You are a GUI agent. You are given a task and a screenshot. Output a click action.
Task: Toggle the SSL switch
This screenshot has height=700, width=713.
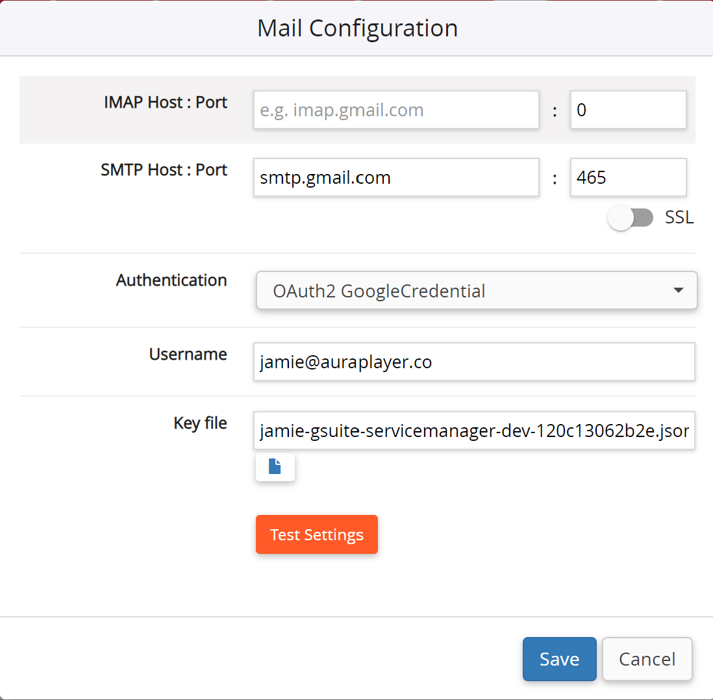(631, 218)
